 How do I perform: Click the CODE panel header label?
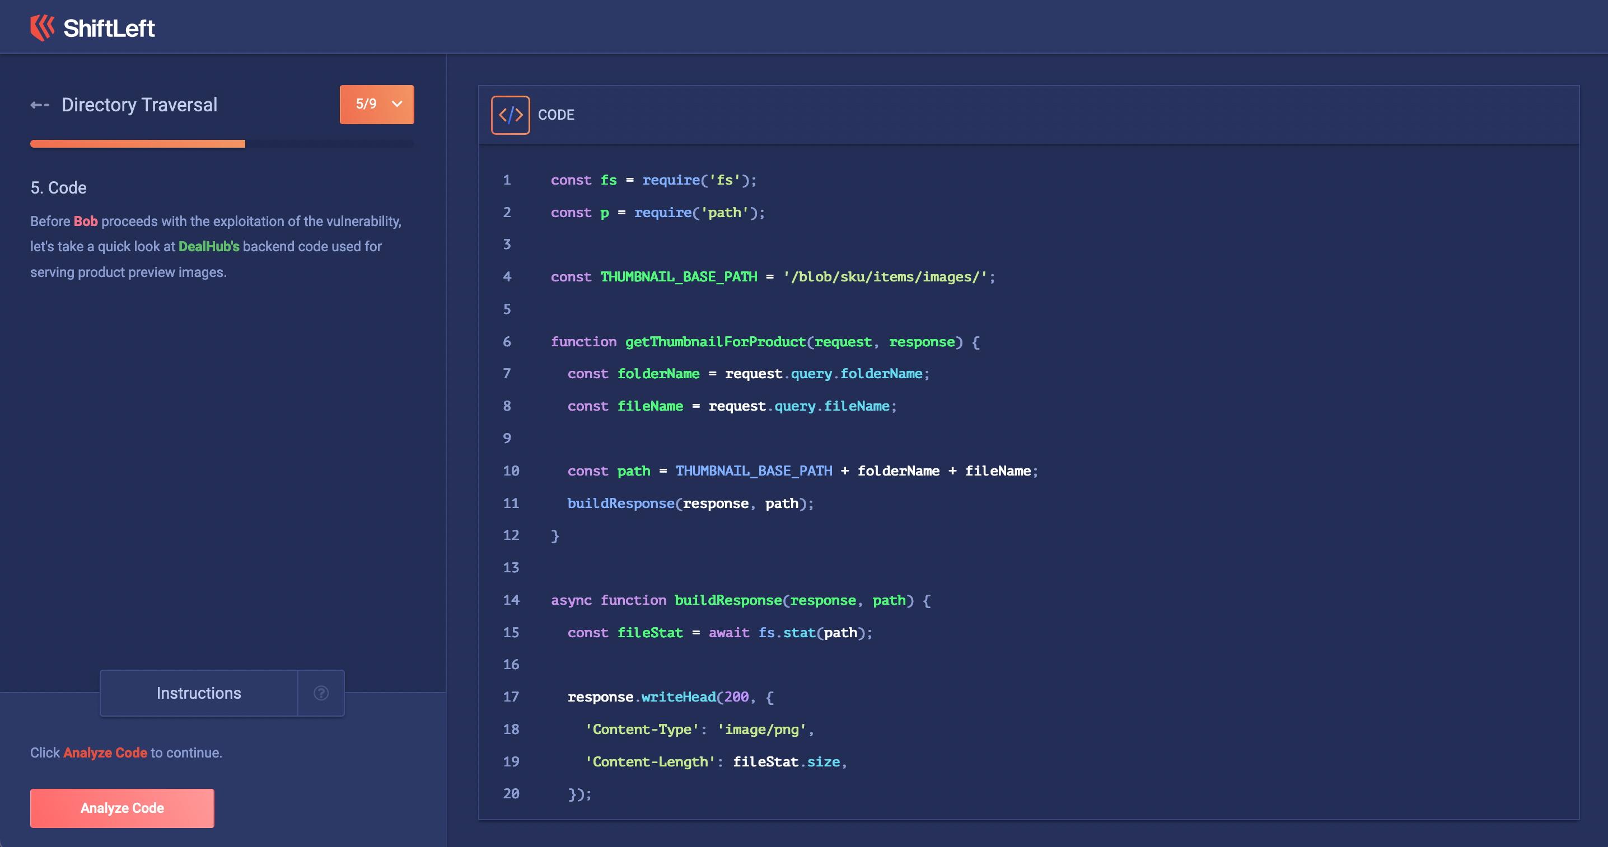(555, 115)
